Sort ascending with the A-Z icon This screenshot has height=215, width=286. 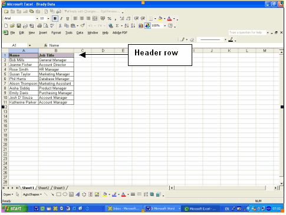pyautogui.click(x=127, y=26)
